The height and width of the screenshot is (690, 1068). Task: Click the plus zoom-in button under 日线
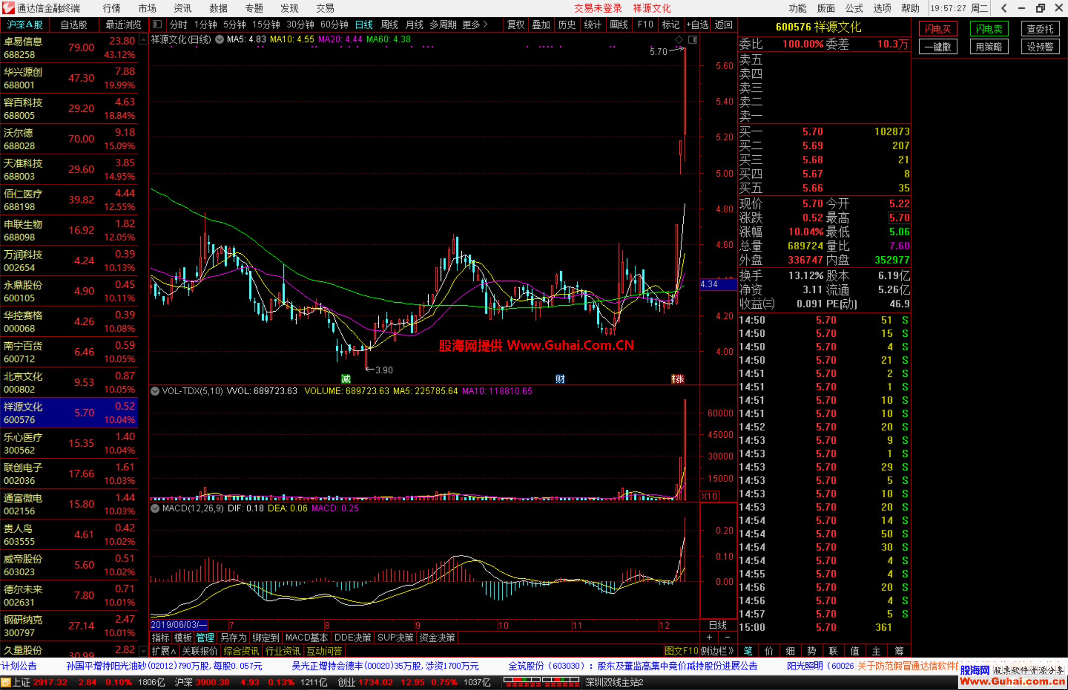coord(710,638)
